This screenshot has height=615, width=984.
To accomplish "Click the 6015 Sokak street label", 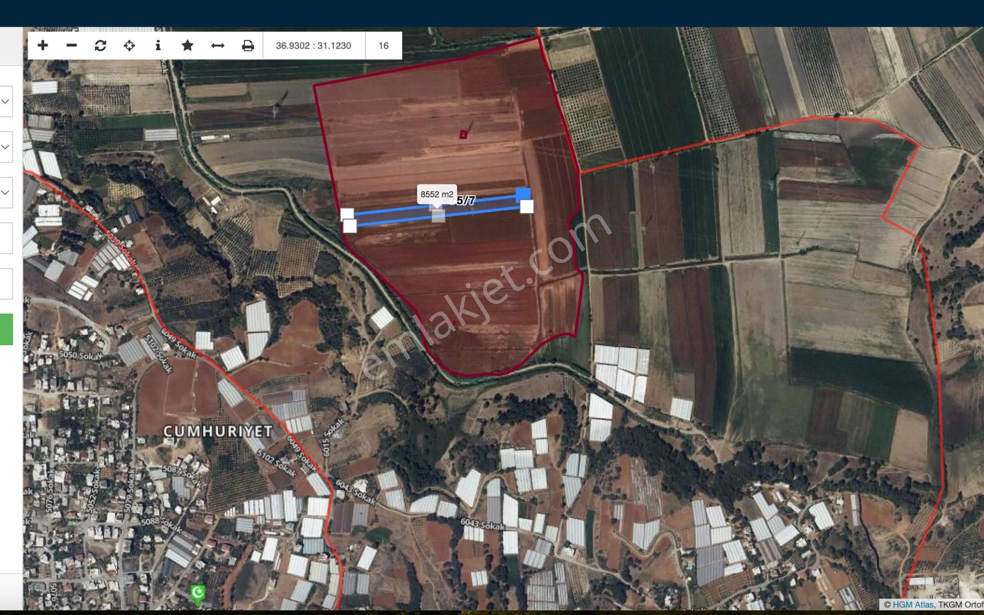I will (333, 438).
